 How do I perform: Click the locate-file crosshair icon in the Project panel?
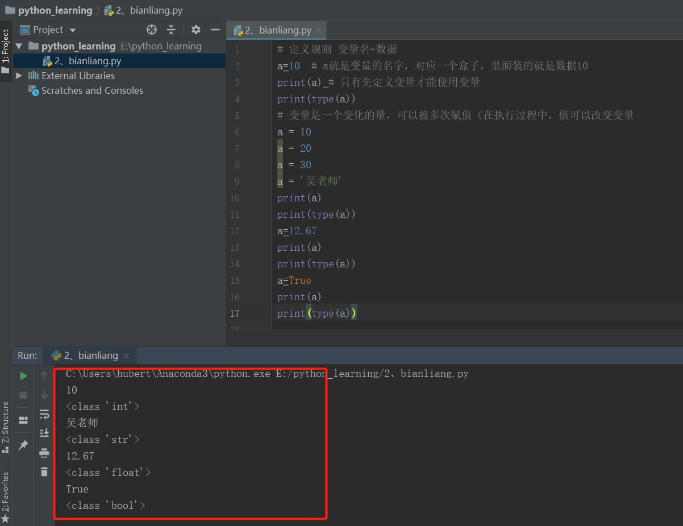point(152,30)
